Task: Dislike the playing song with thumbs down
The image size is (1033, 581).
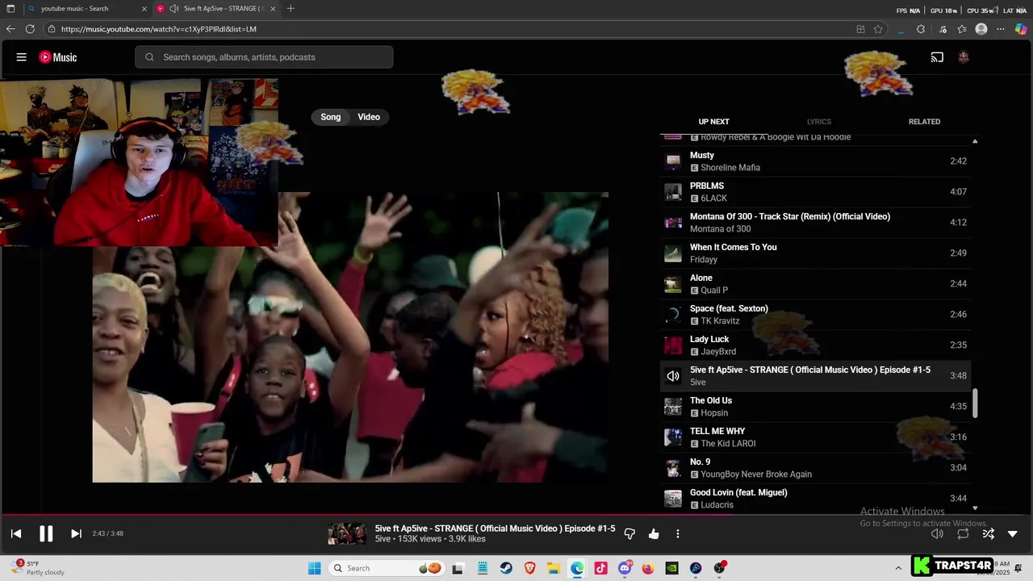Action: 629,533
